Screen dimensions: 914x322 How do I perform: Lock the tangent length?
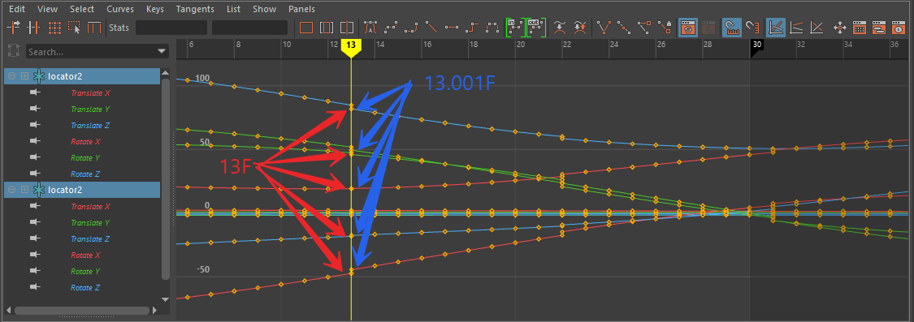pos(665,27)
